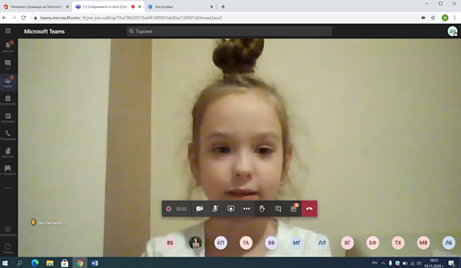Viewport: 461px width, 268px height.
Task: Show the participants panel
Action: tap(294, 209)
